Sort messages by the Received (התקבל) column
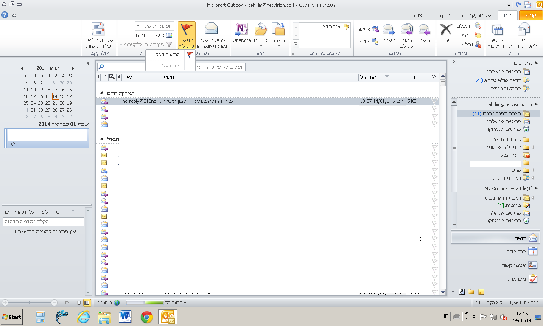This screenshot has height=326, width=543. [382, 77]
